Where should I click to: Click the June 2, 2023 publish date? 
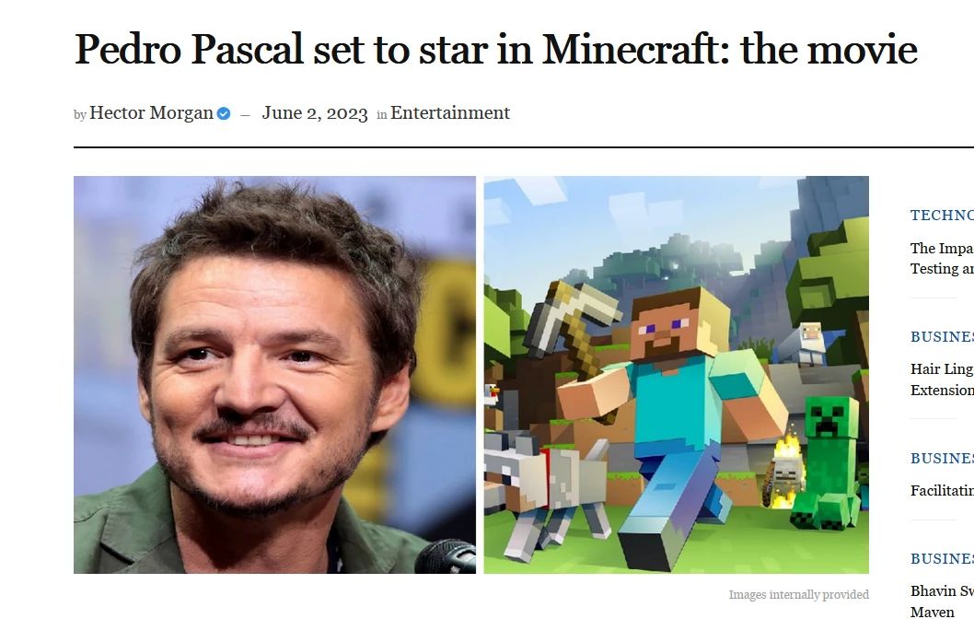314,113
